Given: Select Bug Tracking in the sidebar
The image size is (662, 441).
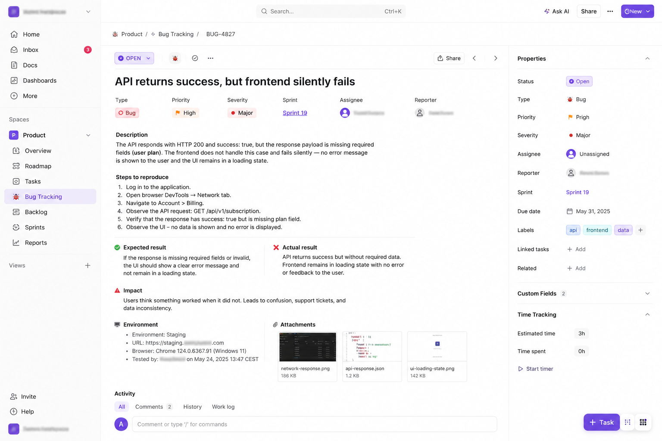Looking at the screenshot, I should click(50, 197).
